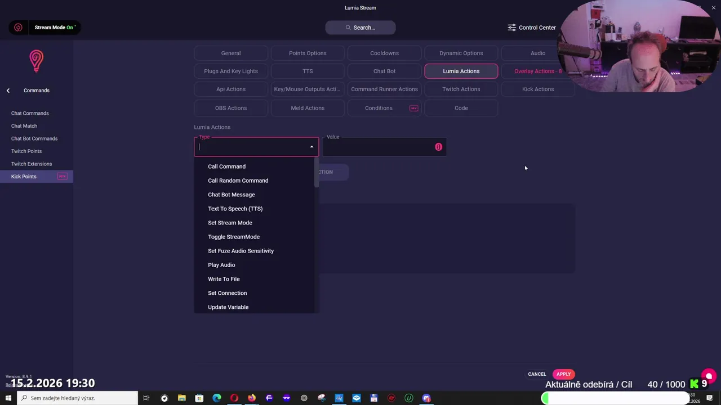721x405 pixels.
Task: Launch Firefox from the taskbar
Action: [252, 398]
